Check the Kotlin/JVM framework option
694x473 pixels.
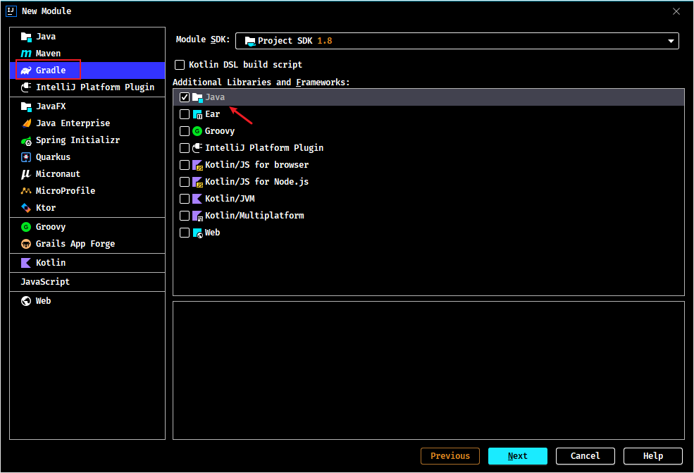[185, 199]
